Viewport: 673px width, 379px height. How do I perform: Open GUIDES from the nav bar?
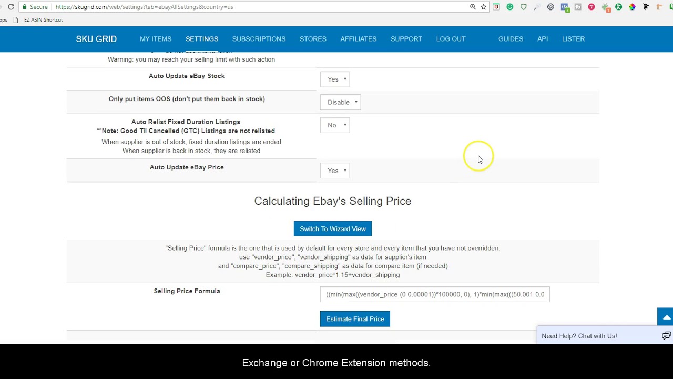click(511, 39)
